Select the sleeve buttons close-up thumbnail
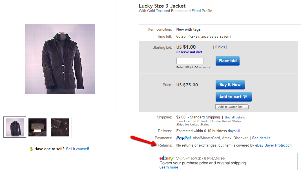Screen dimensions: 301x173 (x=60, y=127)
